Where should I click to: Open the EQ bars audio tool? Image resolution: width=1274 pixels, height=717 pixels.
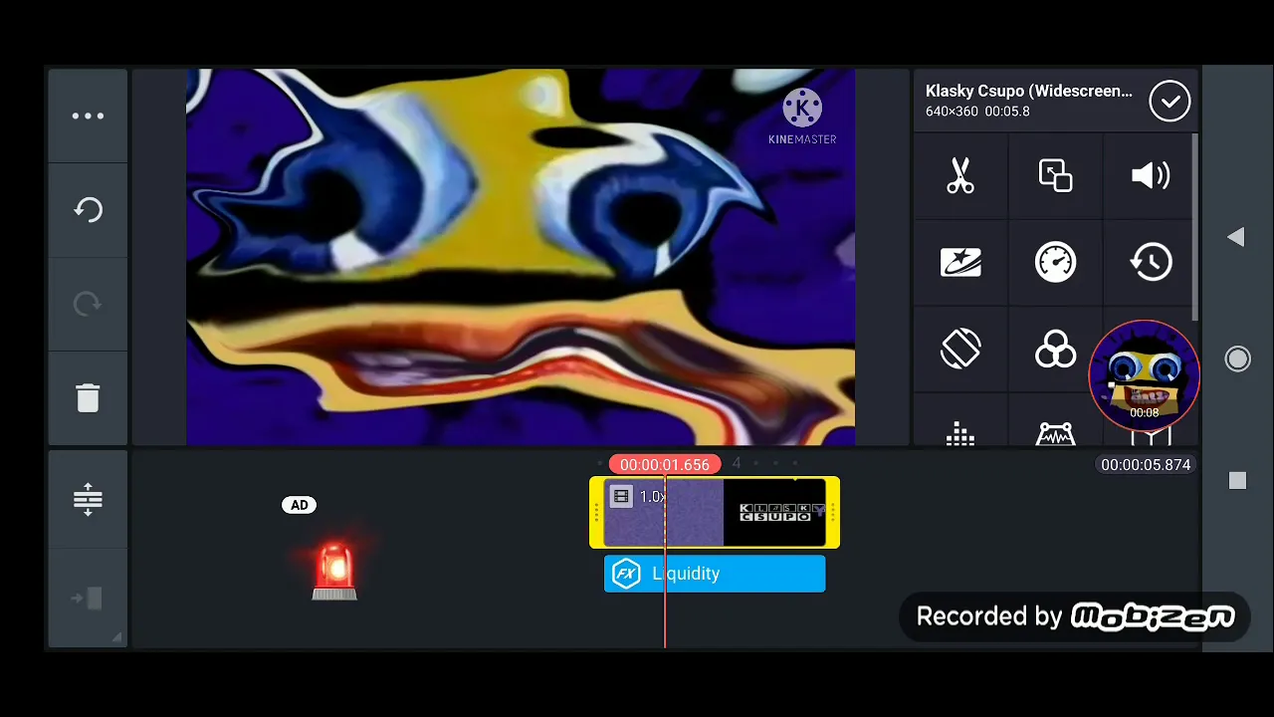(960, 434)
